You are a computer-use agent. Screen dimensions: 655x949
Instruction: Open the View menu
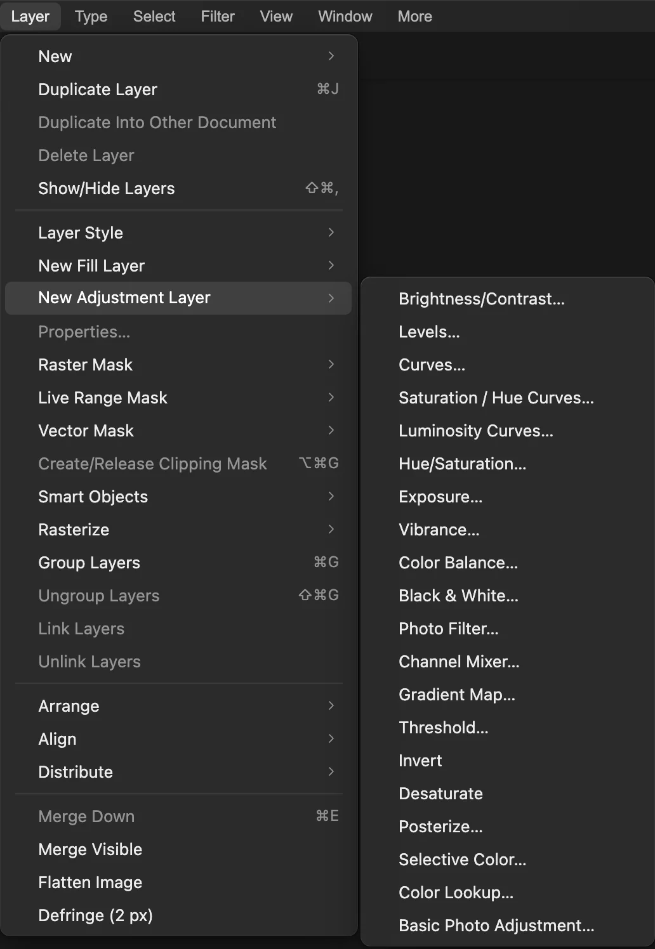click(x=276, y=16)
